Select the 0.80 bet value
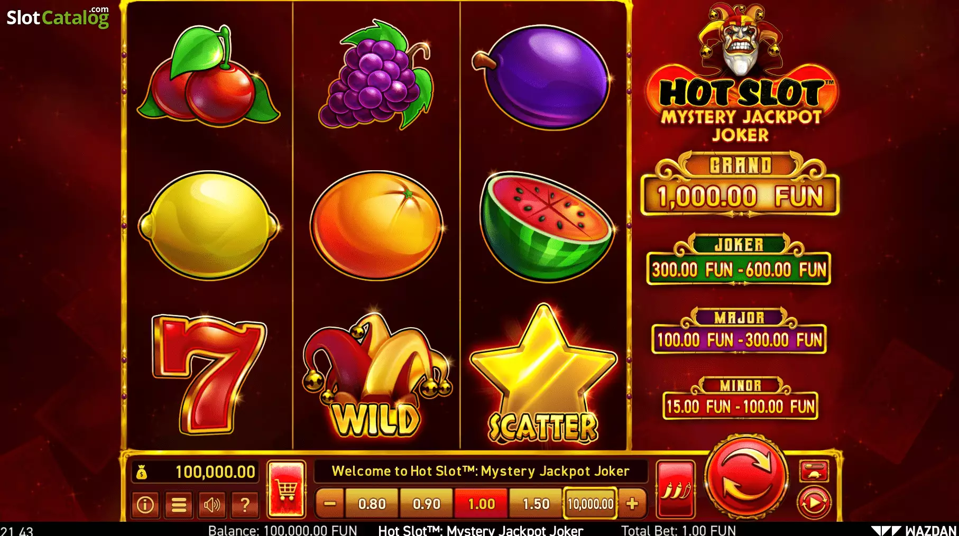The height and width of the screenshot is (536, 959). tap(372, 504)
